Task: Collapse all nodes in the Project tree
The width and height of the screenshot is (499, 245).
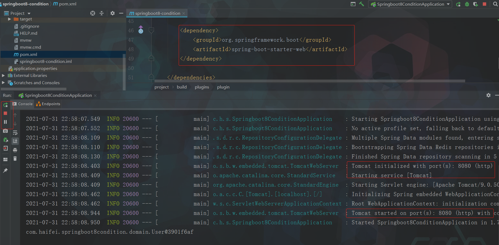Action: 102,13
